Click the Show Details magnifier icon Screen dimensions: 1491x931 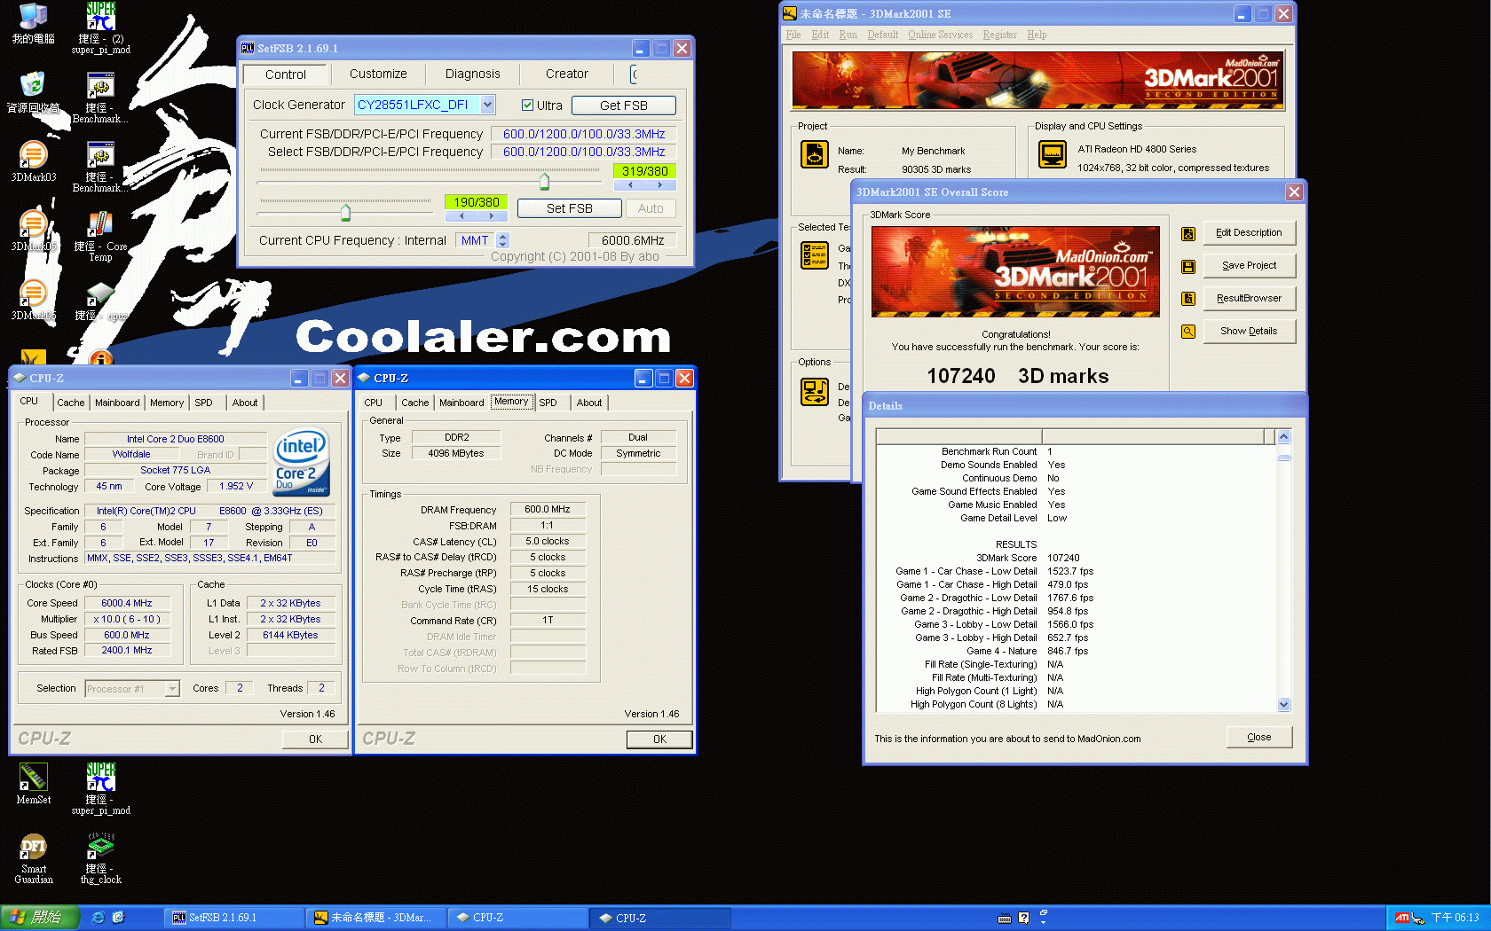coord(1188,332)
